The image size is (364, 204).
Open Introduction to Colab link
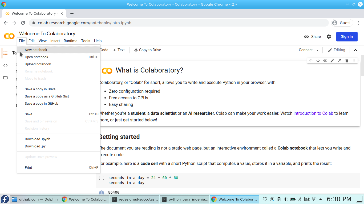pyautogui.click(x=313, y=113)
